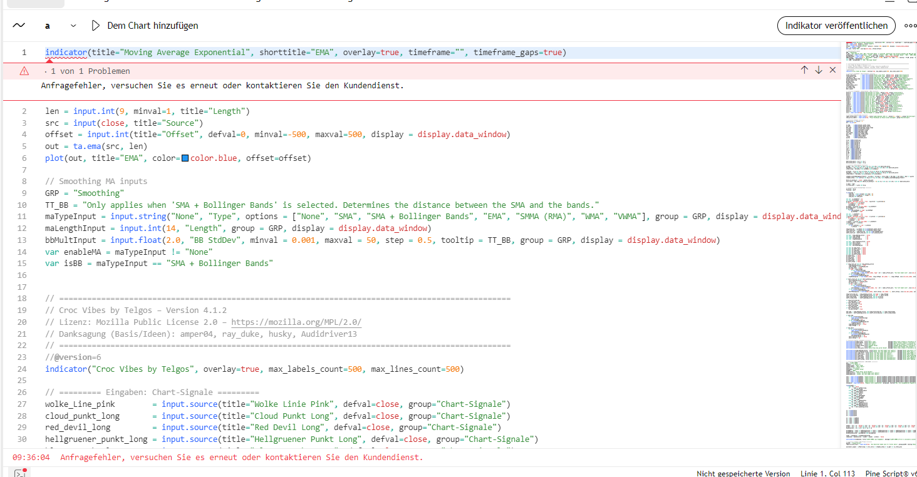The width and height of the screenshot is (917, 477).
Task: Open the mozilla.org MPL 2.0 link
Action: (296, 322)
